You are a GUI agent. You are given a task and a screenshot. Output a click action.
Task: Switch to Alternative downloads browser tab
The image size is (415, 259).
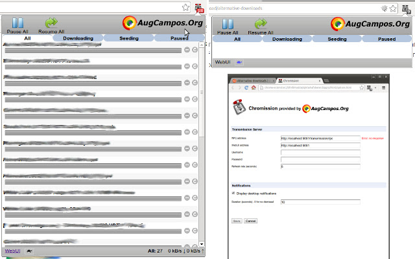pyautogui.click(x=254, y=80)
